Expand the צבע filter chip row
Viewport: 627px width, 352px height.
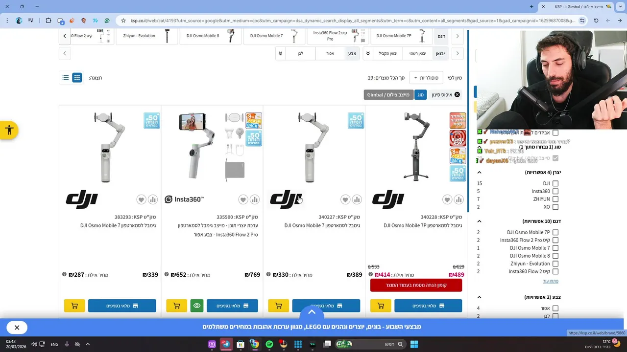[280, 53]
